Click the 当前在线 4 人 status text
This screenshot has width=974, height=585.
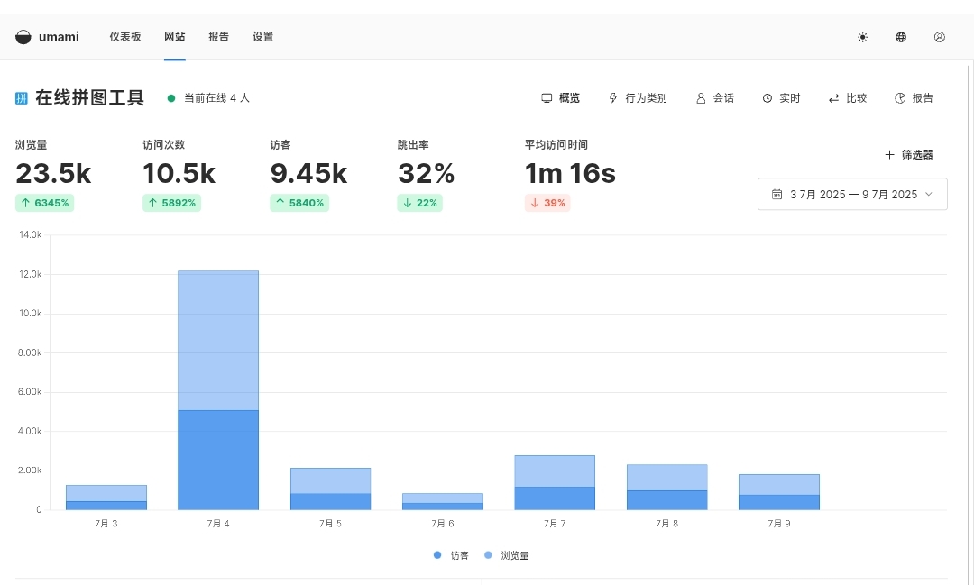pyautogui.click(x=216, y=98)
